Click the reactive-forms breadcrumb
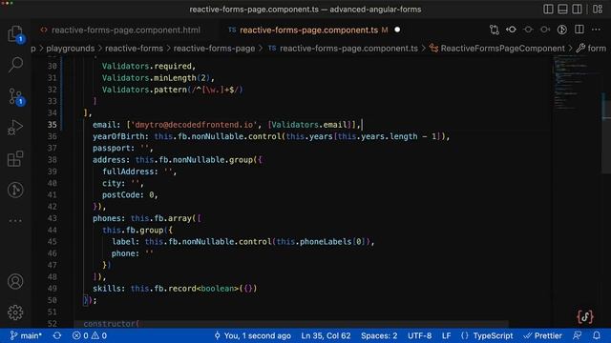 (x=134, y=49)
